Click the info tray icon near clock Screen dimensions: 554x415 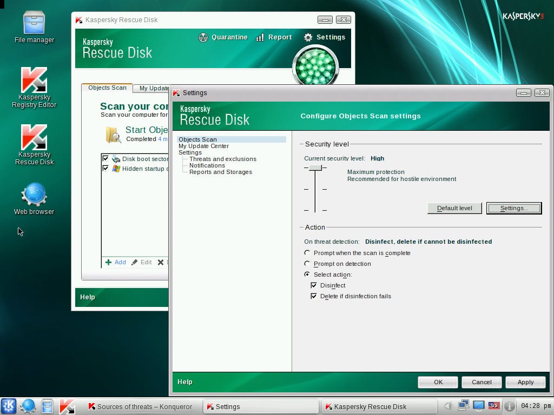coord(509,406)
